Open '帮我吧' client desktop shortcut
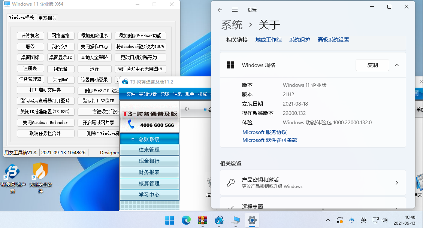This screenshot has width=423, height=228. click(12, 179)
